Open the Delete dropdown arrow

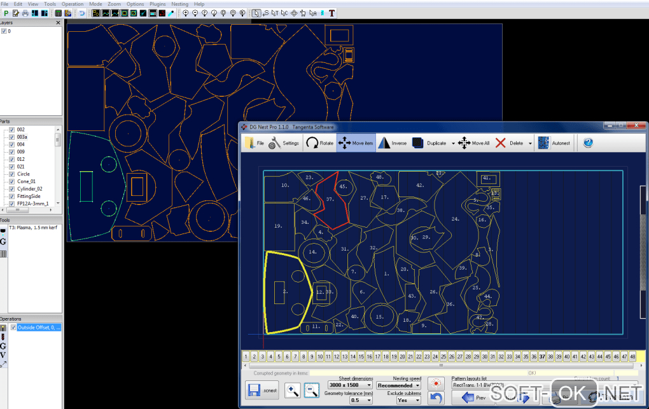click(x=530, y=143)
